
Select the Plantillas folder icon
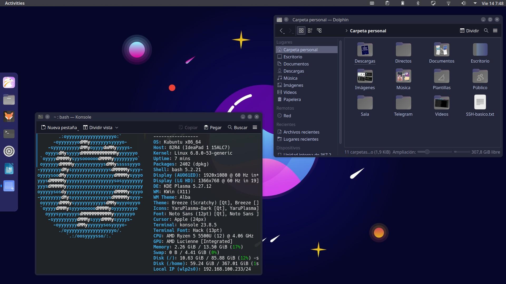coord(442,76)
